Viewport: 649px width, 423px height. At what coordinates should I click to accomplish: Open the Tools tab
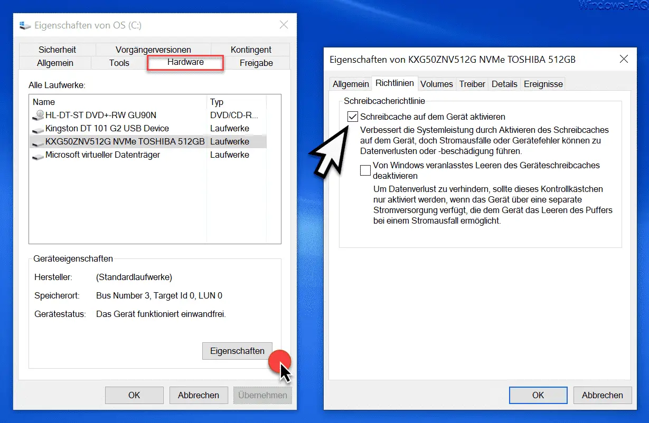119,63
